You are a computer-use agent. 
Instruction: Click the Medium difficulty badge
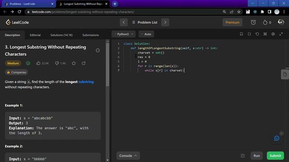click(13, 63)
